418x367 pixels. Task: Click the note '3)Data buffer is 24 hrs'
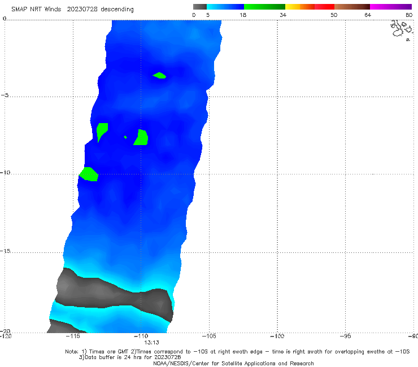click(x=130, y=357)
